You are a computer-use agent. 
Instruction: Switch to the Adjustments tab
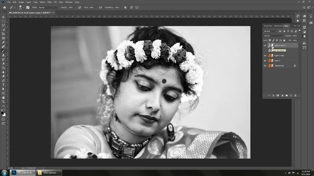[x=278, y=26]
